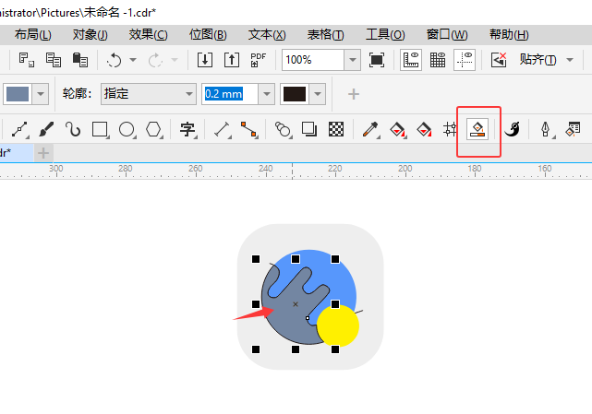Image resolution: width=592 pixels, height=414 pixels.
Task: Toggle the rulers display
Action: click(411, 60)
